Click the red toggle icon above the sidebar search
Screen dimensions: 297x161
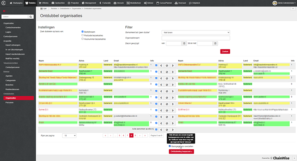(x=4, y=11)
